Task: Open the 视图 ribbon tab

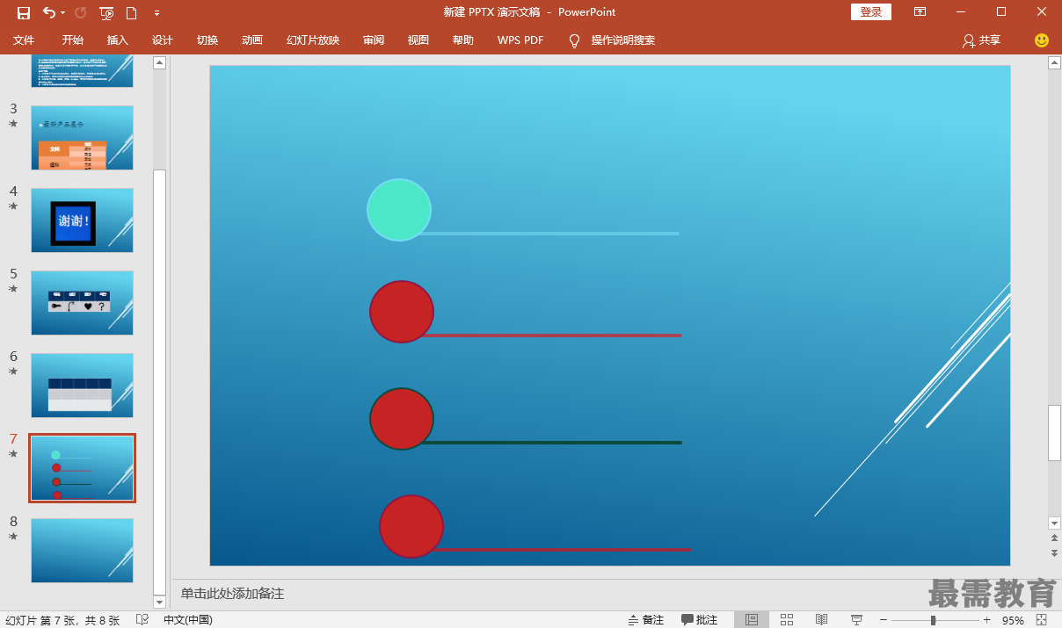Action: pyautogui.click(x=418, y=40)
